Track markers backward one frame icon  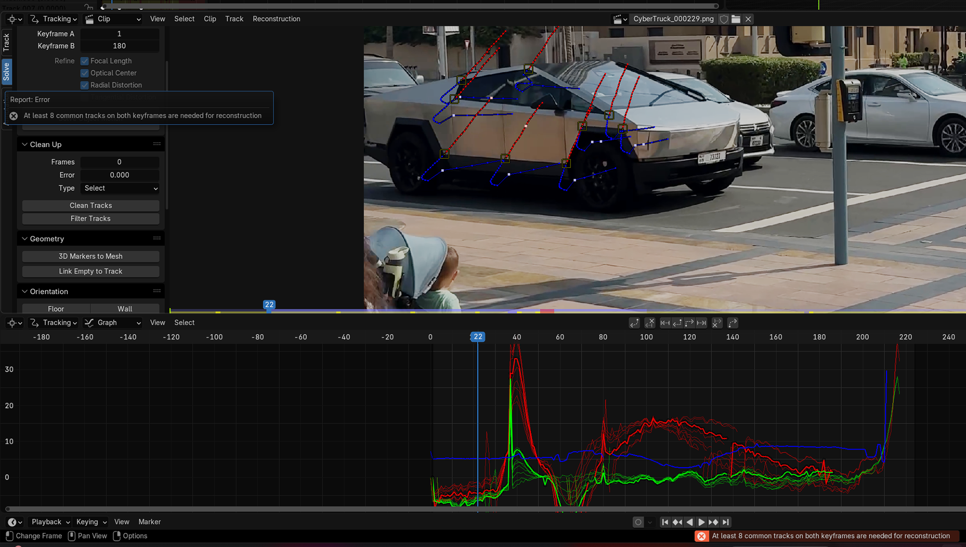[x=677, y=323]
